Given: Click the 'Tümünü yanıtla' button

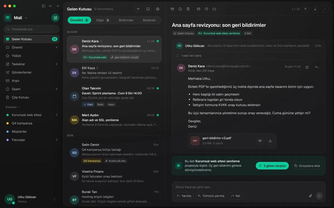Looking at the screenshot, I should pos(211,196).
